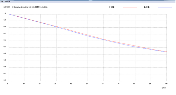Image resolution: width=176 pixels, height=95 pixels.
Task: Click the x-axis label 50
Action: 87,83
